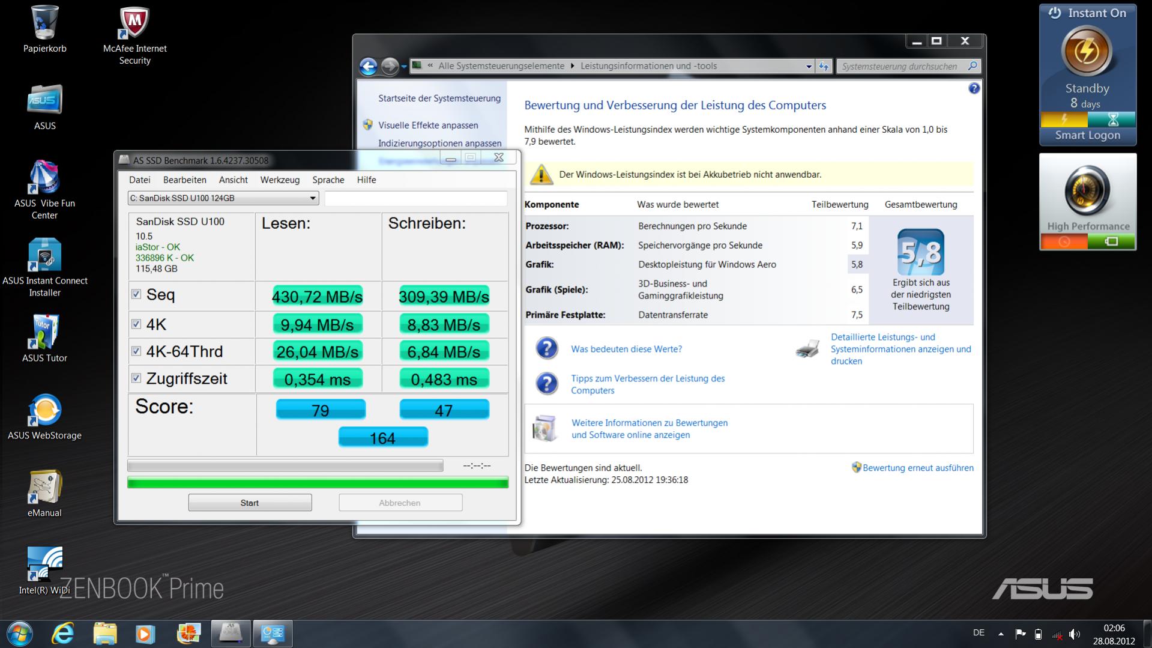Open 'Startseite der Systemsteuerung' link
This screenshot has width=1152, height=648.
pos(439,98)
